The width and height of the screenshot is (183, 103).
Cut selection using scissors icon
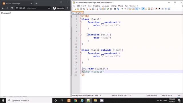[97, 9]
